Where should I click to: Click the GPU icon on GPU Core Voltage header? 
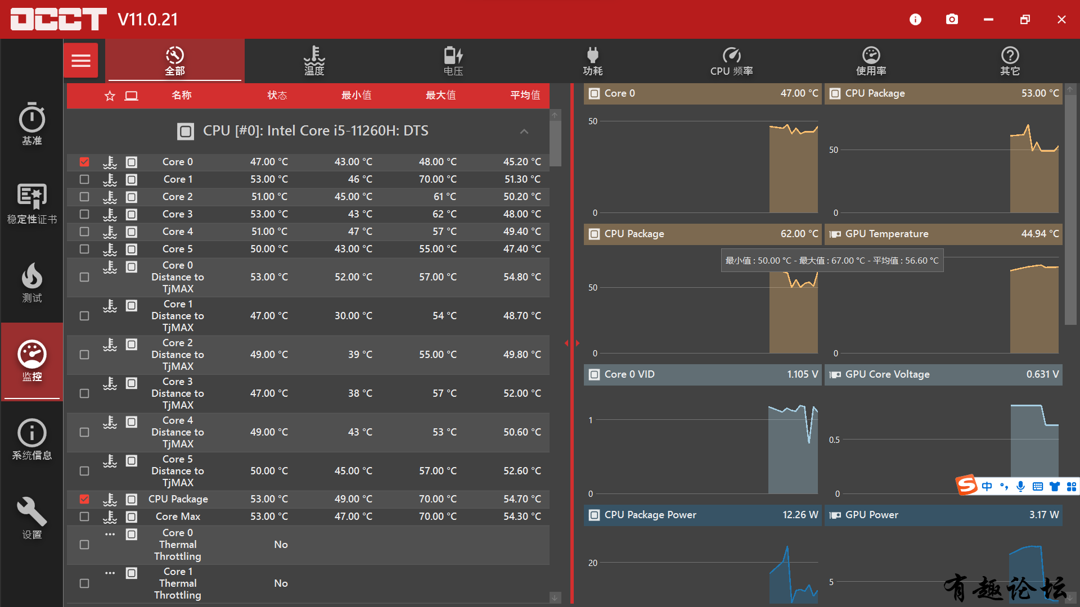coord(835,374)
